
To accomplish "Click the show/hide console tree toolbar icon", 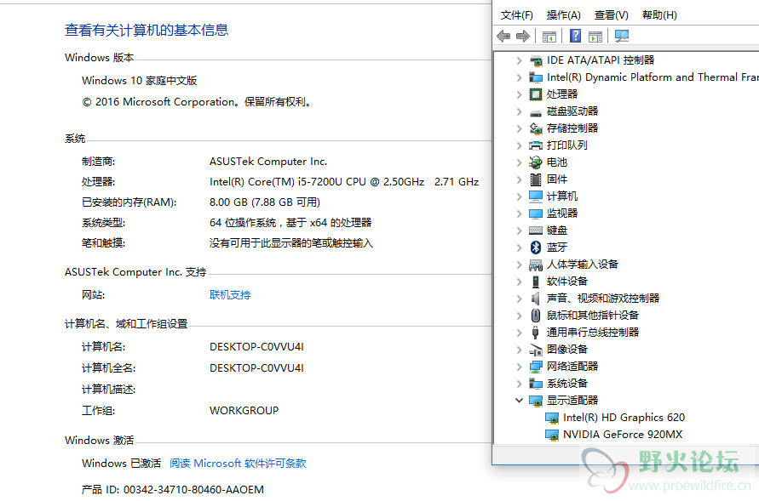I will 549,37.
